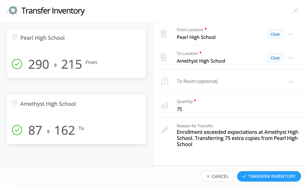This screenshot has height=187, width=306.
Task: Click the checkmark inside Transfer Inventory button
Action: (244, 176)
